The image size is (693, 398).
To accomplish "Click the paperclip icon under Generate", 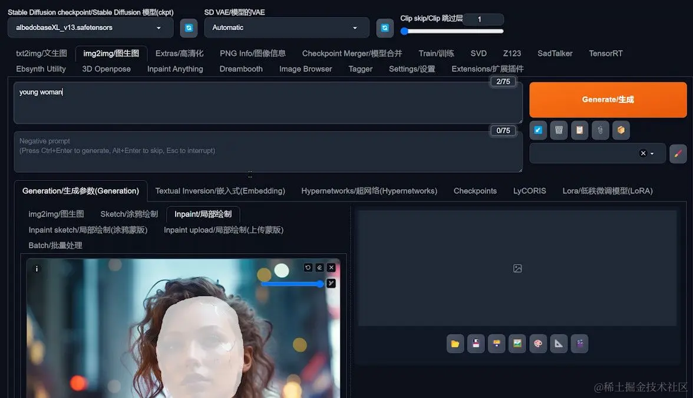I will click(x=600, y=130).
